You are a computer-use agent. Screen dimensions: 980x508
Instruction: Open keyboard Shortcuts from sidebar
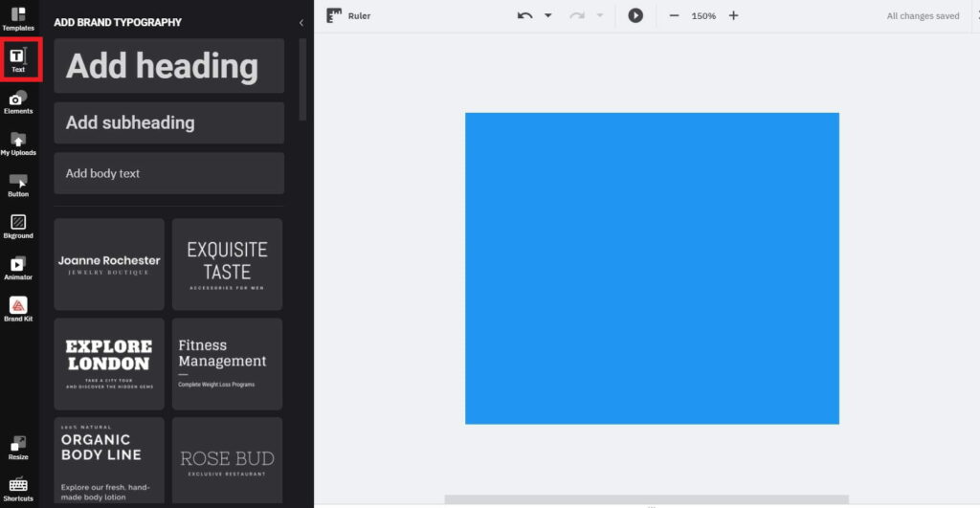18,489
